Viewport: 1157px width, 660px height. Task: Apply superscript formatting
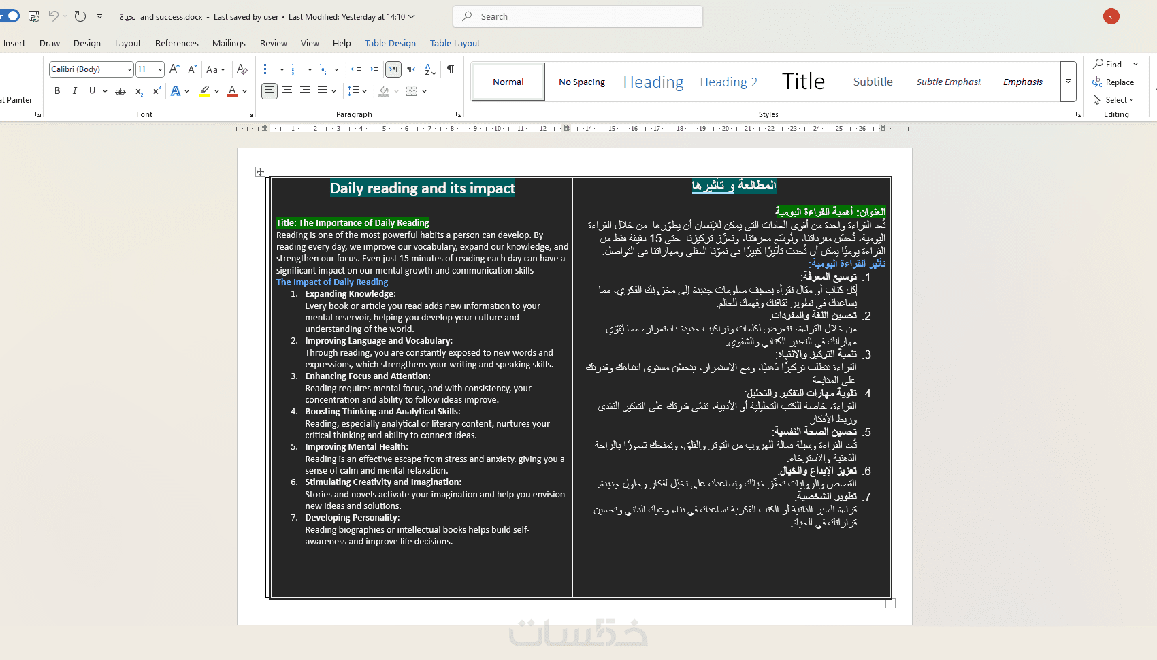pos(157,91)
